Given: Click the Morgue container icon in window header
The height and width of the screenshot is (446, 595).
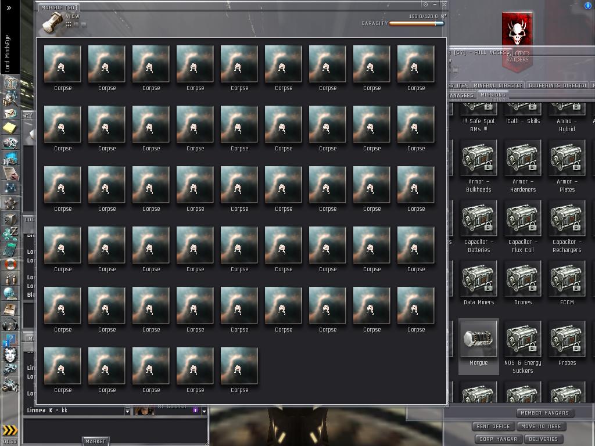Looking at the screenshot, I should click(x=52, y=22).
